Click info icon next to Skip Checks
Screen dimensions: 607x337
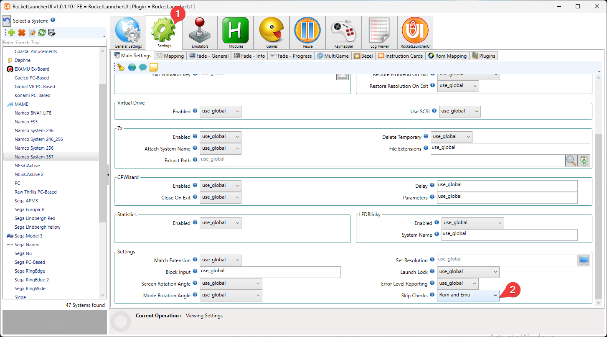point(432,295)
